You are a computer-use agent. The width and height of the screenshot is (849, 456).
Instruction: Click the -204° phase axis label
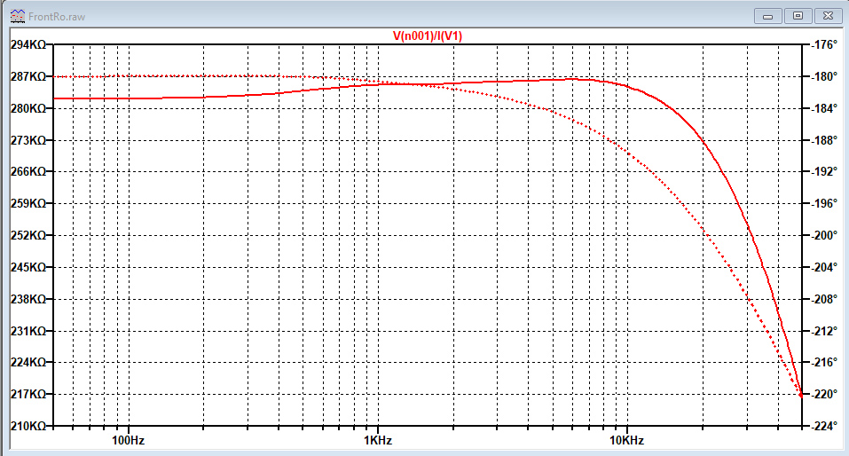pos(824,267)
